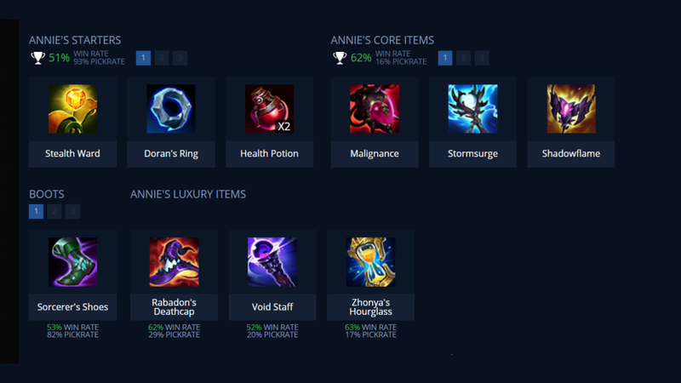Select the Stormsurge item icon
Image resolution: width=681 pixels, height=383 pixels.
point(472,109)
